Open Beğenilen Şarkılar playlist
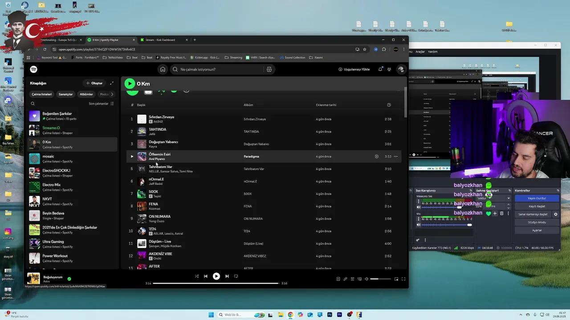This screenshot has width=570, height=320. coord(73,116)
